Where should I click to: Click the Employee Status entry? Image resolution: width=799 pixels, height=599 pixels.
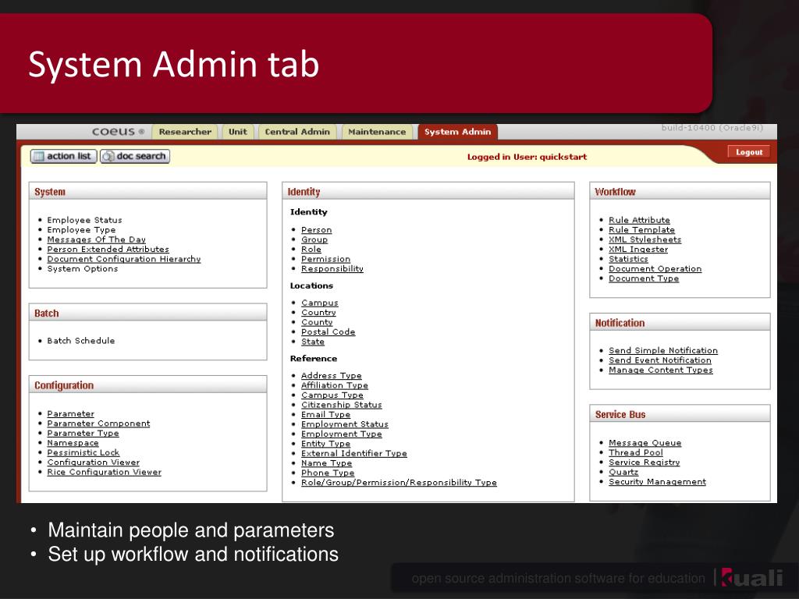pos(84,220)
